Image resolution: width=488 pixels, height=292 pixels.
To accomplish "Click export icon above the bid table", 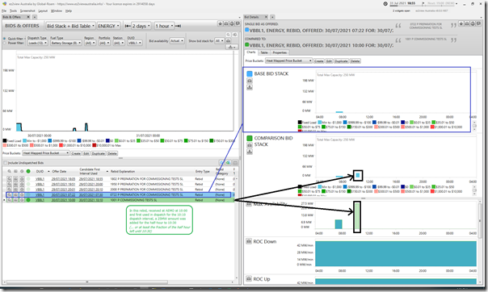I will pos(228,162).
